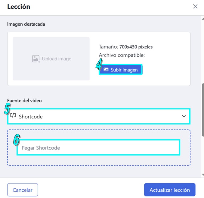Image resolution: width=204 pixels, height=198 pixels.
Task: Expand the video source chevron arrow
Action: coord(184,116)
